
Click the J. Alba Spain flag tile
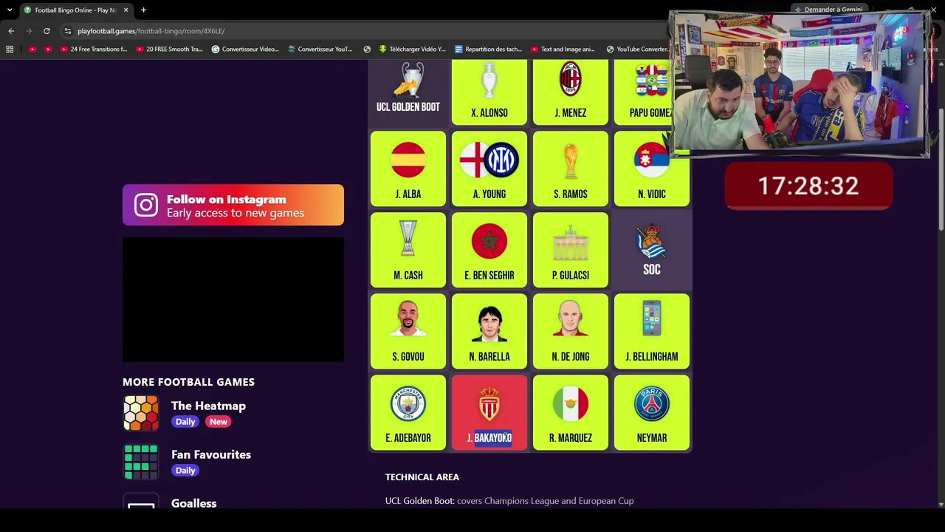408,168
